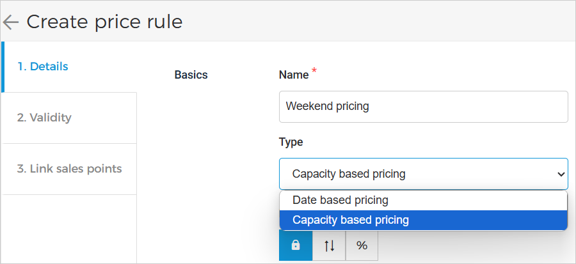Switch to the 2. Validity step

(44, 118)
